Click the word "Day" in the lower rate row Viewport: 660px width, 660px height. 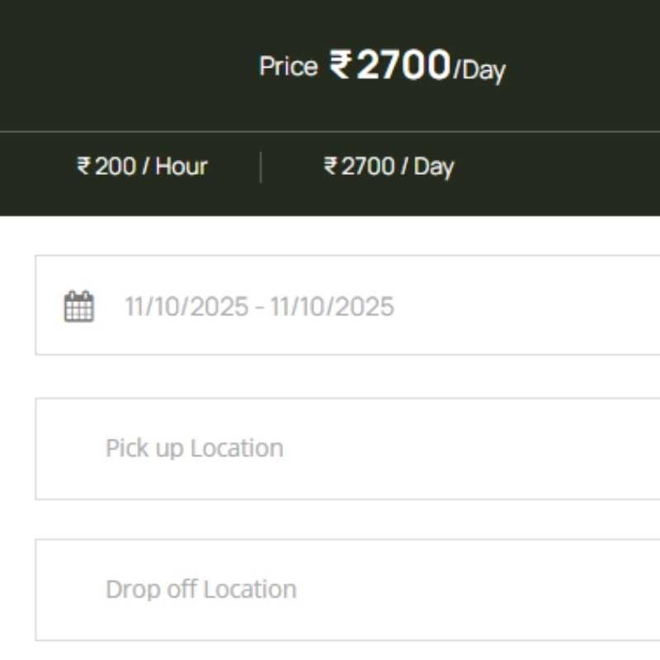tap(434, 167)
